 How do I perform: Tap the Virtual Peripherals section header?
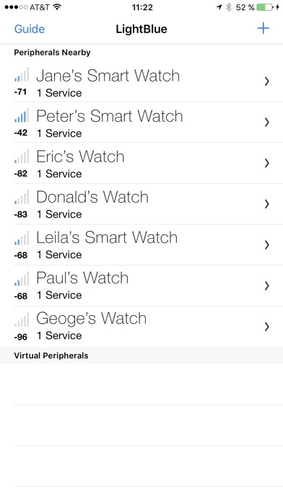[x=141, y=356]
